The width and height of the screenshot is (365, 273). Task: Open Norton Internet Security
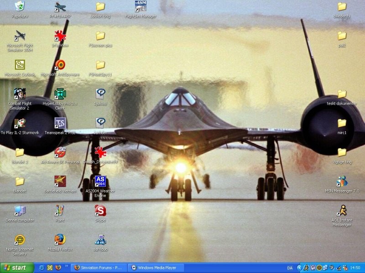20,240
